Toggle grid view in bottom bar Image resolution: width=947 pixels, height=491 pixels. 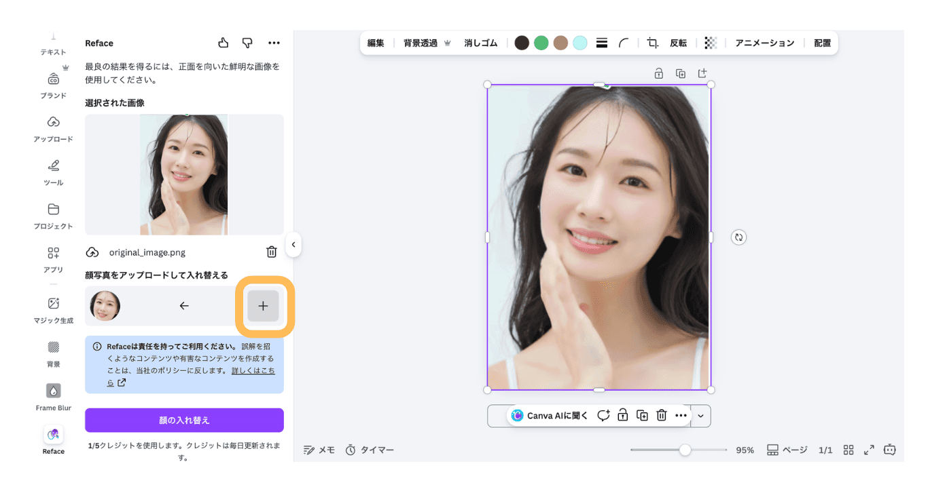point(848,450)
